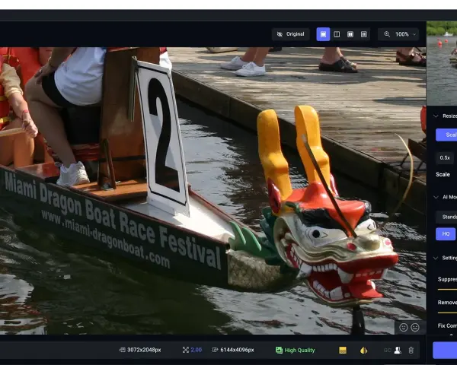Adjust the Suppress noise slider
Viewport: 457px width, 365px height.
[447, 289]
